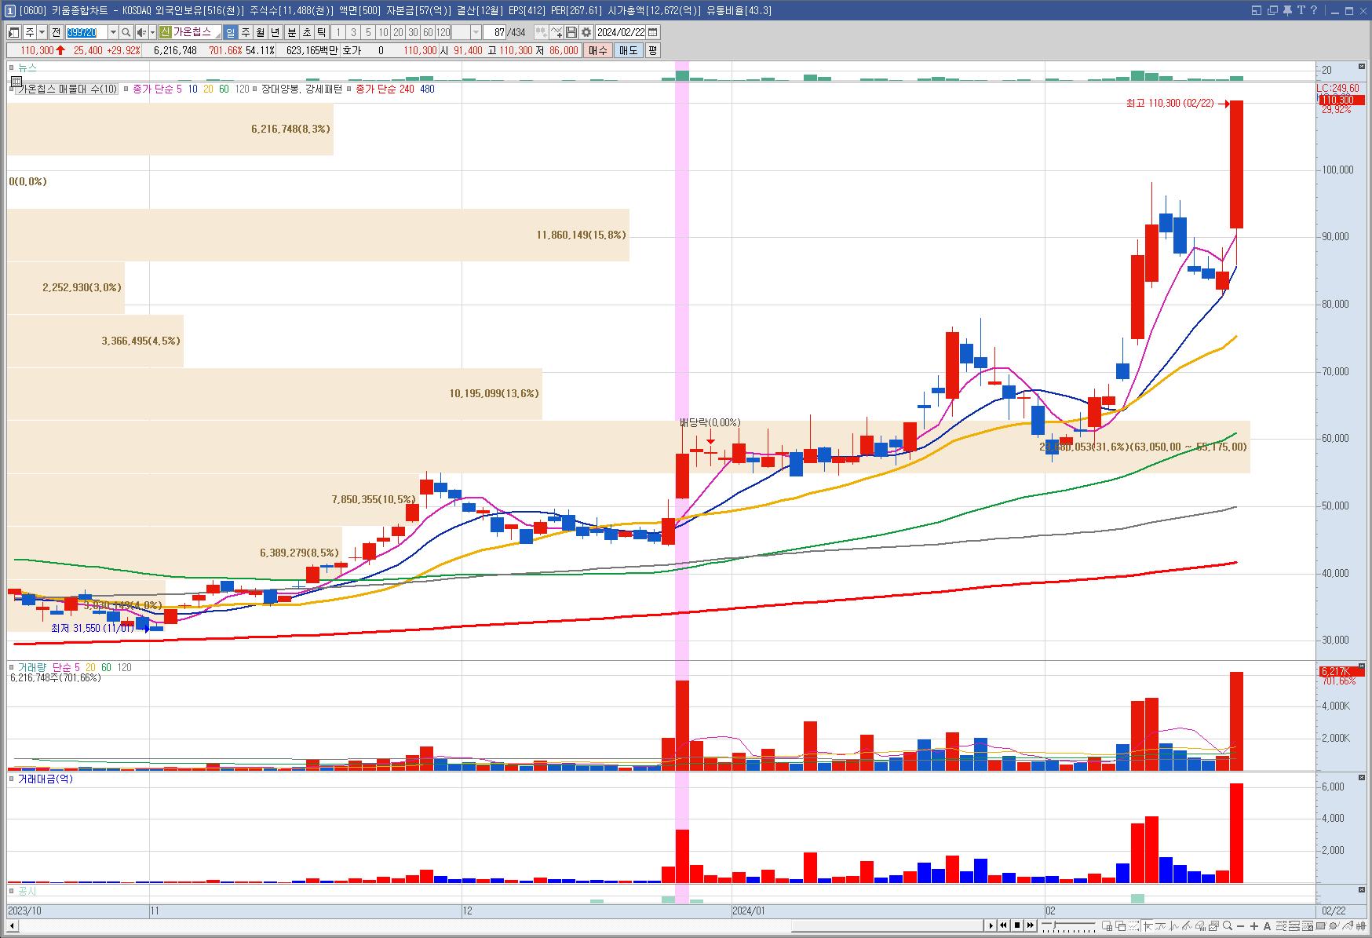Click the plus zoom-in icon in bottom toolbar

coord(1254,926)
